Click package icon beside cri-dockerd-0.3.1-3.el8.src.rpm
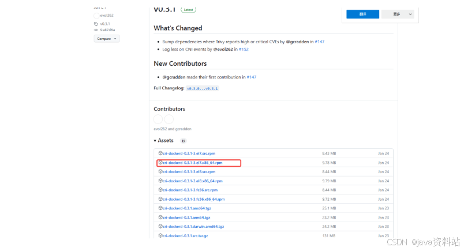This screenshot has width=468, height=251. 160,171
